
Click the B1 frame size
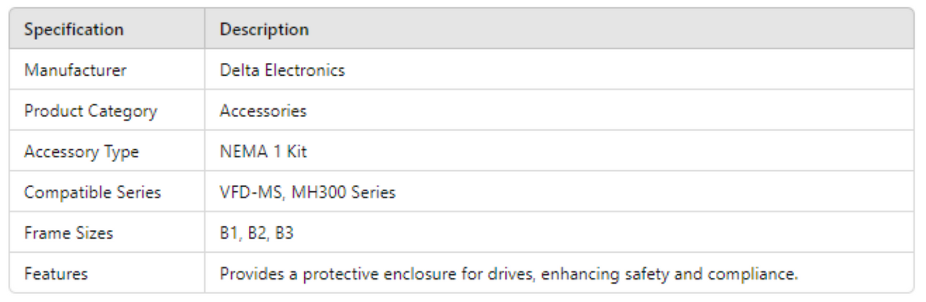228,233
